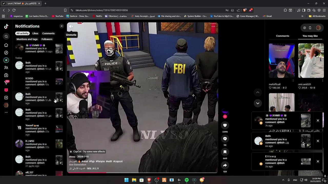Switch to the Comments tab beside video
328x184 pixels.
283,36
